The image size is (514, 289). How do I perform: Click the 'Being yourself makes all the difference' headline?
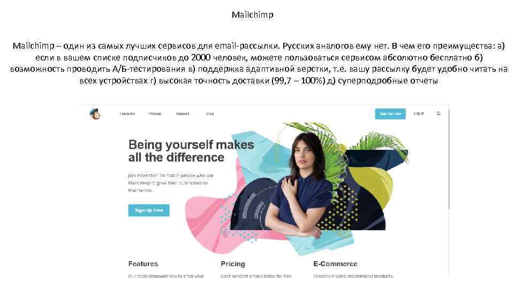coord(191,151)
